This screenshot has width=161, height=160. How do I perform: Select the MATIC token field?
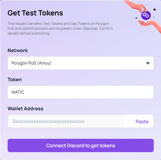(x=81, y=92)
